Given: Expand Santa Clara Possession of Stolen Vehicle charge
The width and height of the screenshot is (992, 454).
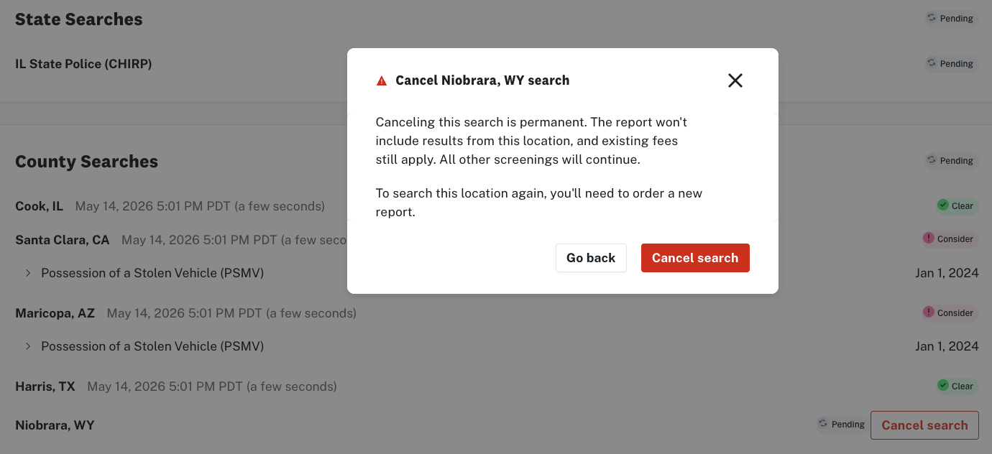Looking at the screenshot, I should [x=28, y=273].
